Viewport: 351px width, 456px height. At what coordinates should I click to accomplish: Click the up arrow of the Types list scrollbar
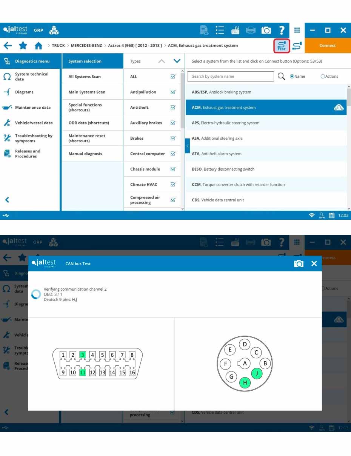click(x=183, y=71)
